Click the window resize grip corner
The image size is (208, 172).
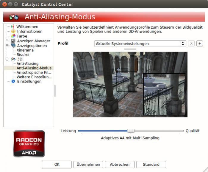click(206, 170)
